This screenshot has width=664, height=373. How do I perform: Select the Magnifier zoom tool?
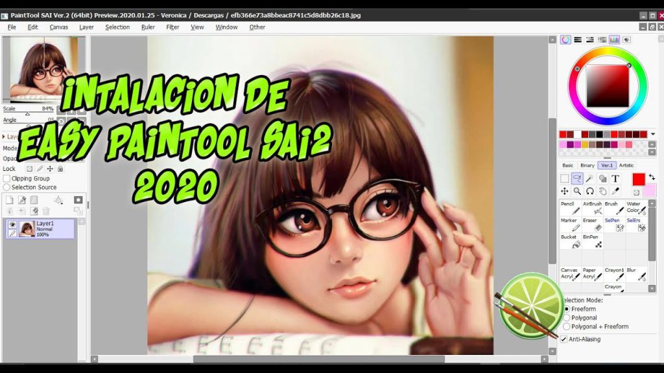click(577, 191)
